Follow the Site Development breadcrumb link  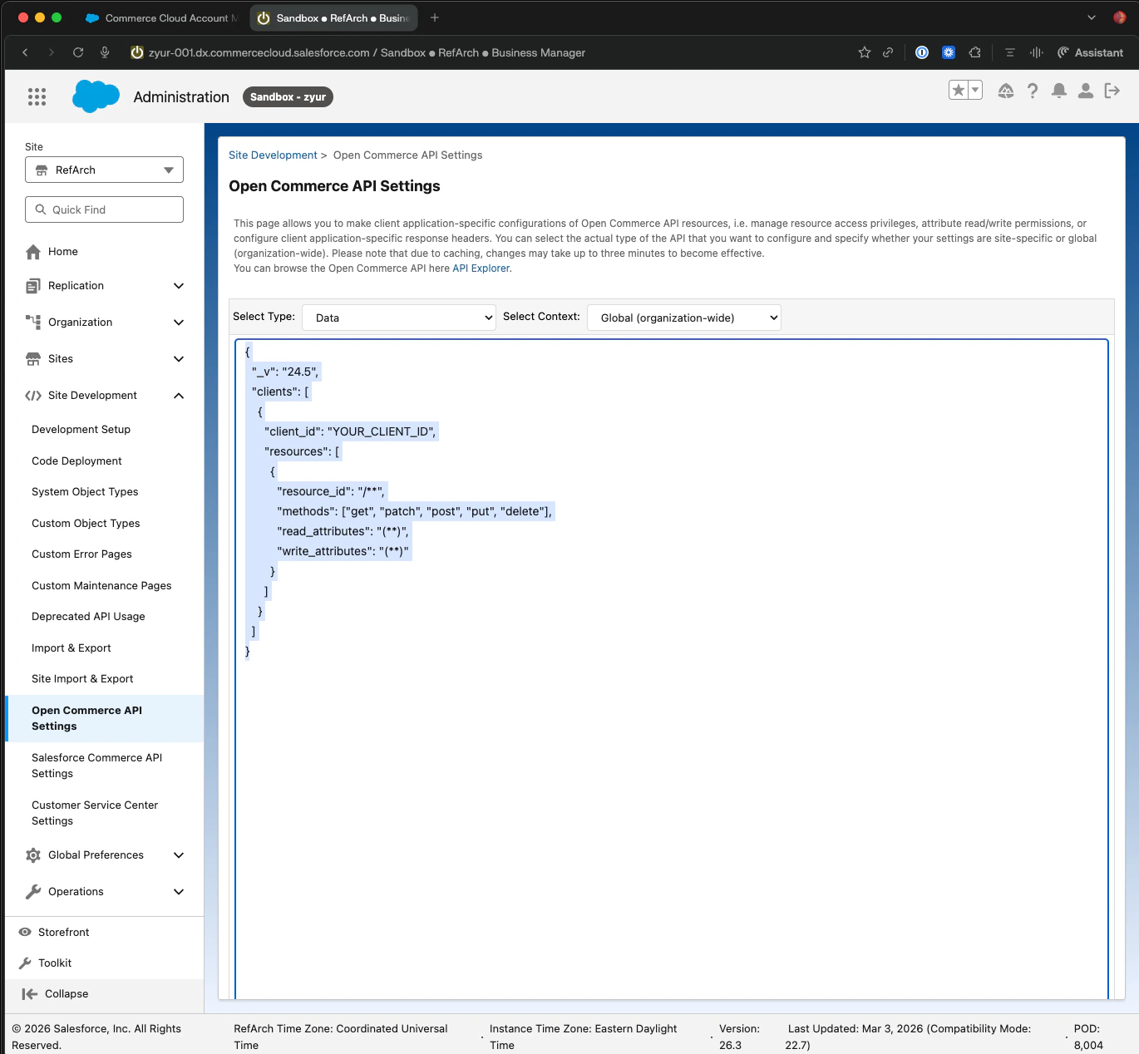(x=273, y=155)
